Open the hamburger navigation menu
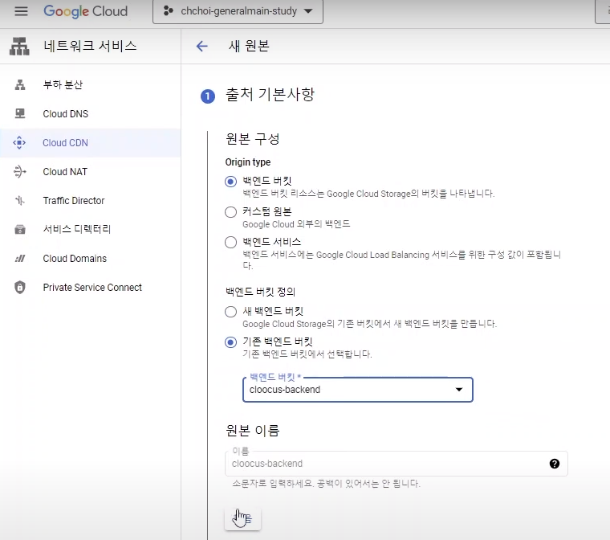 [21, 11]
